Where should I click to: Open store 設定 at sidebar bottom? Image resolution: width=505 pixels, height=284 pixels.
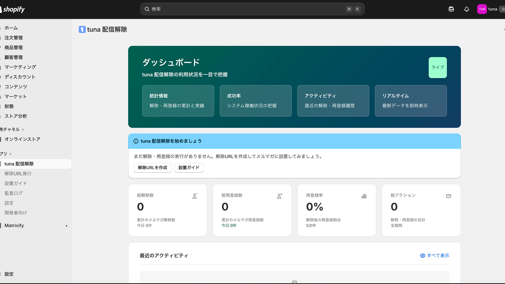click(x=9, y=274)
